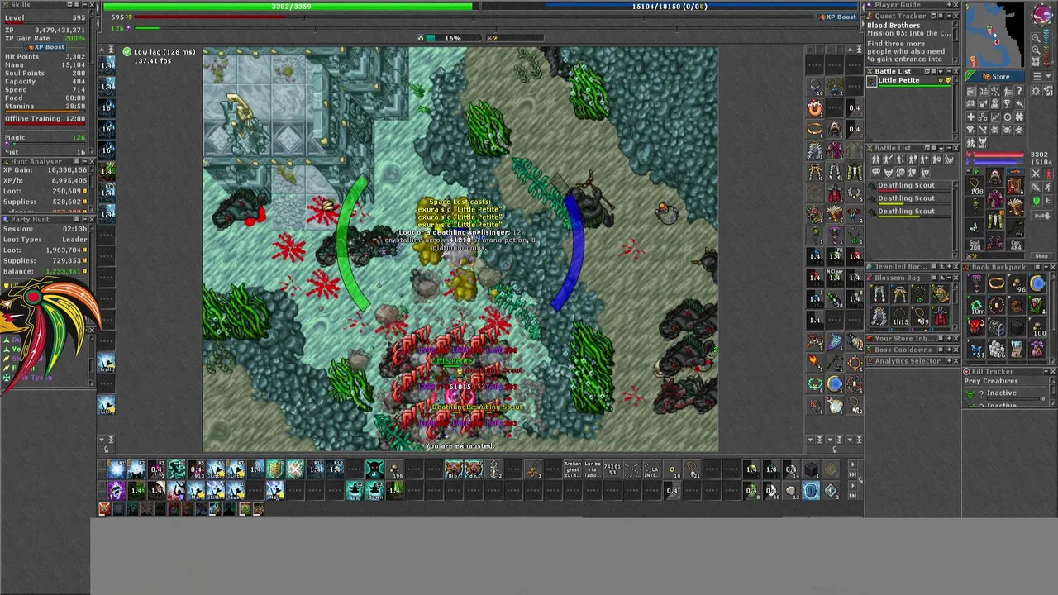Expand the Your Store Inbox panel
The height and width of the screenshot is (595, 1058).
pyautogui.click(x=949, y=338)
